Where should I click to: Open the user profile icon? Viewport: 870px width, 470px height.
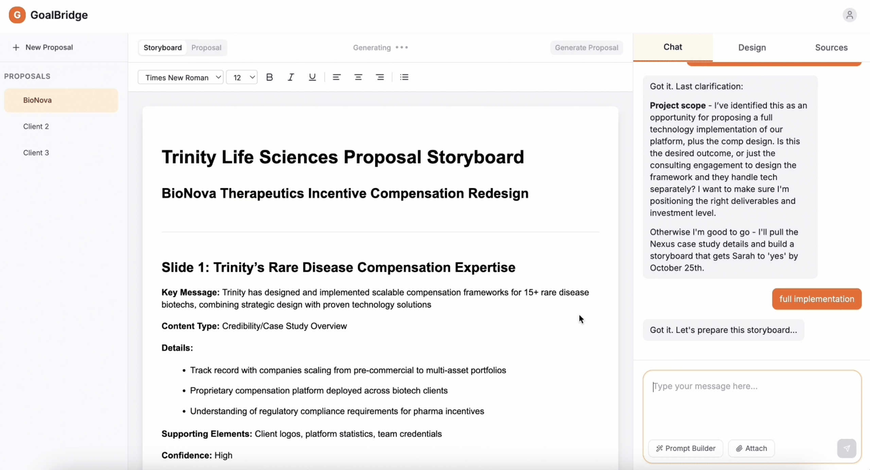click(849, 15)
